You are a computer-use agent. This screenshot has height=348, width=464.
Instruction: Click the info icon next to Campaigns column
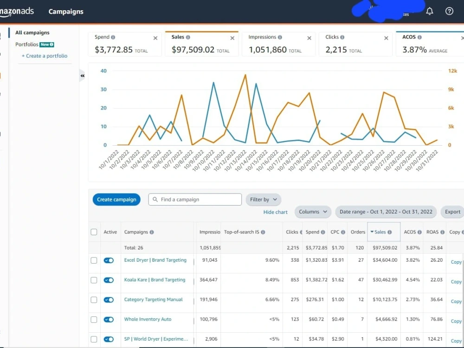152,232
